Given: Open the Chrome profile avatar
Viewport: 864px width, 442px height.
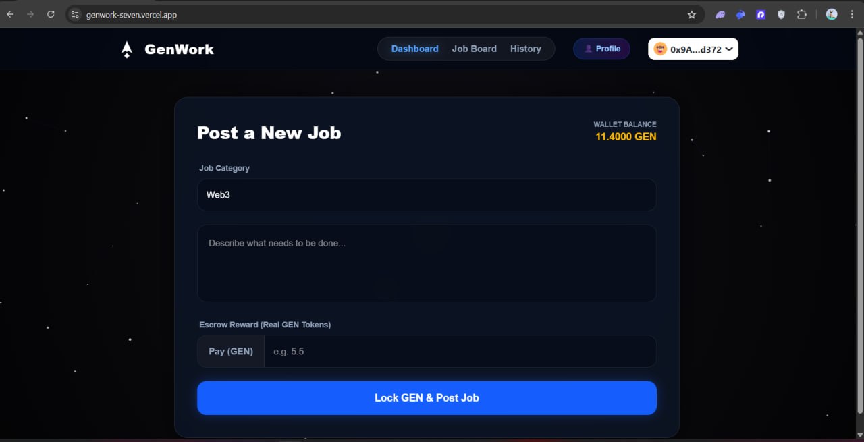Looking at the screenshot, I should pyautogui.click(x=832, y=14).
